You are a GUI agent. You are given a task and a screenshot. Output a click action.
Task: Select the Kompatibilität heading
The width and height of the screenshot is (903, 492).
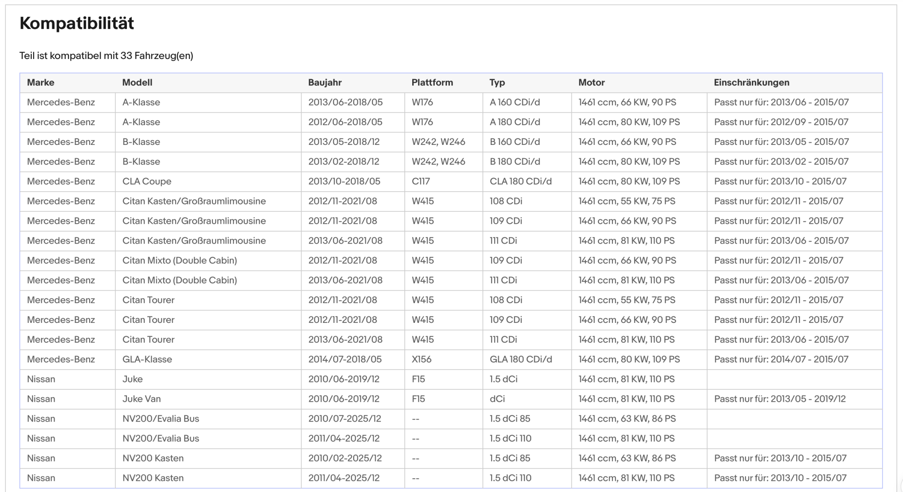[x=77, y=23]
